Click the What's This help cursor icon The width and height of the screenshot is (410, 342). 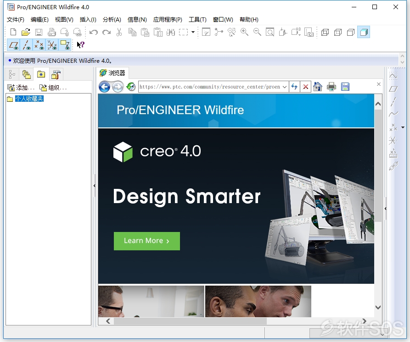(80, 44)
